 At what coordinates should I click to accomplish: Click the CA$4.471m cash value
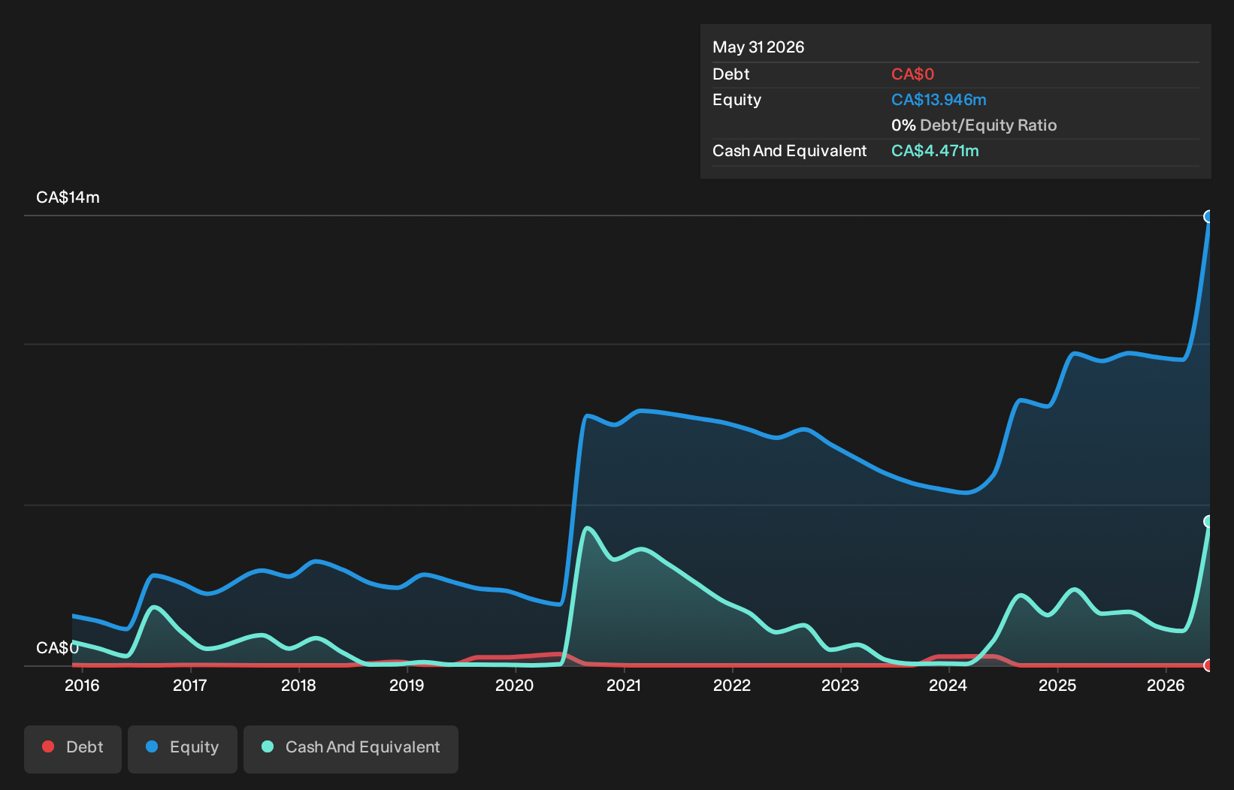coord(935,151)
